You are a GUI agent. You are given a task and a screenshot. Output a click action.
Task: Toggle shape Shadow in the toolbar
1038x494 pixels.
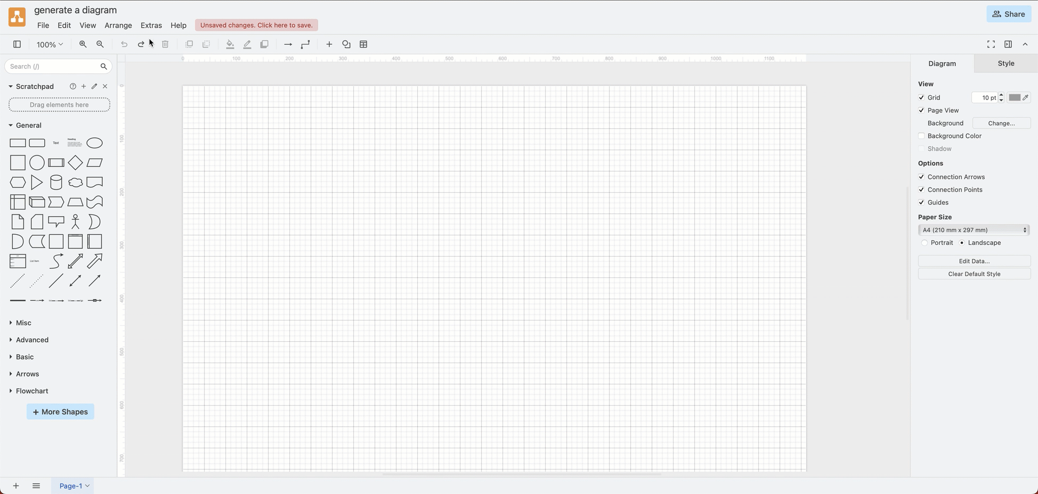[x=264, y=44]
